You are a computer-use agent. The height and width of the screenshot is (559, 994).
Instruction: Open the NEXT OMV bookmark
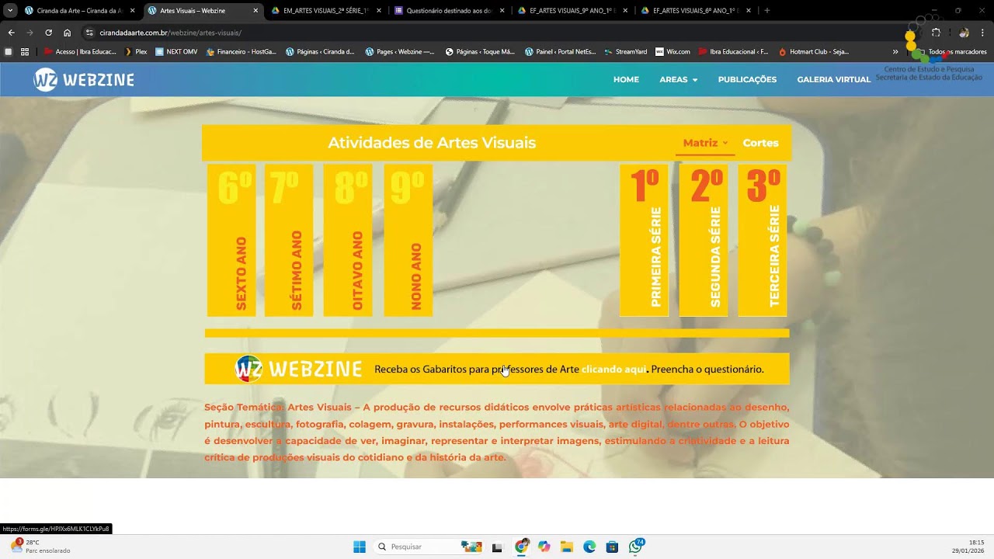(x=176, y=52)
